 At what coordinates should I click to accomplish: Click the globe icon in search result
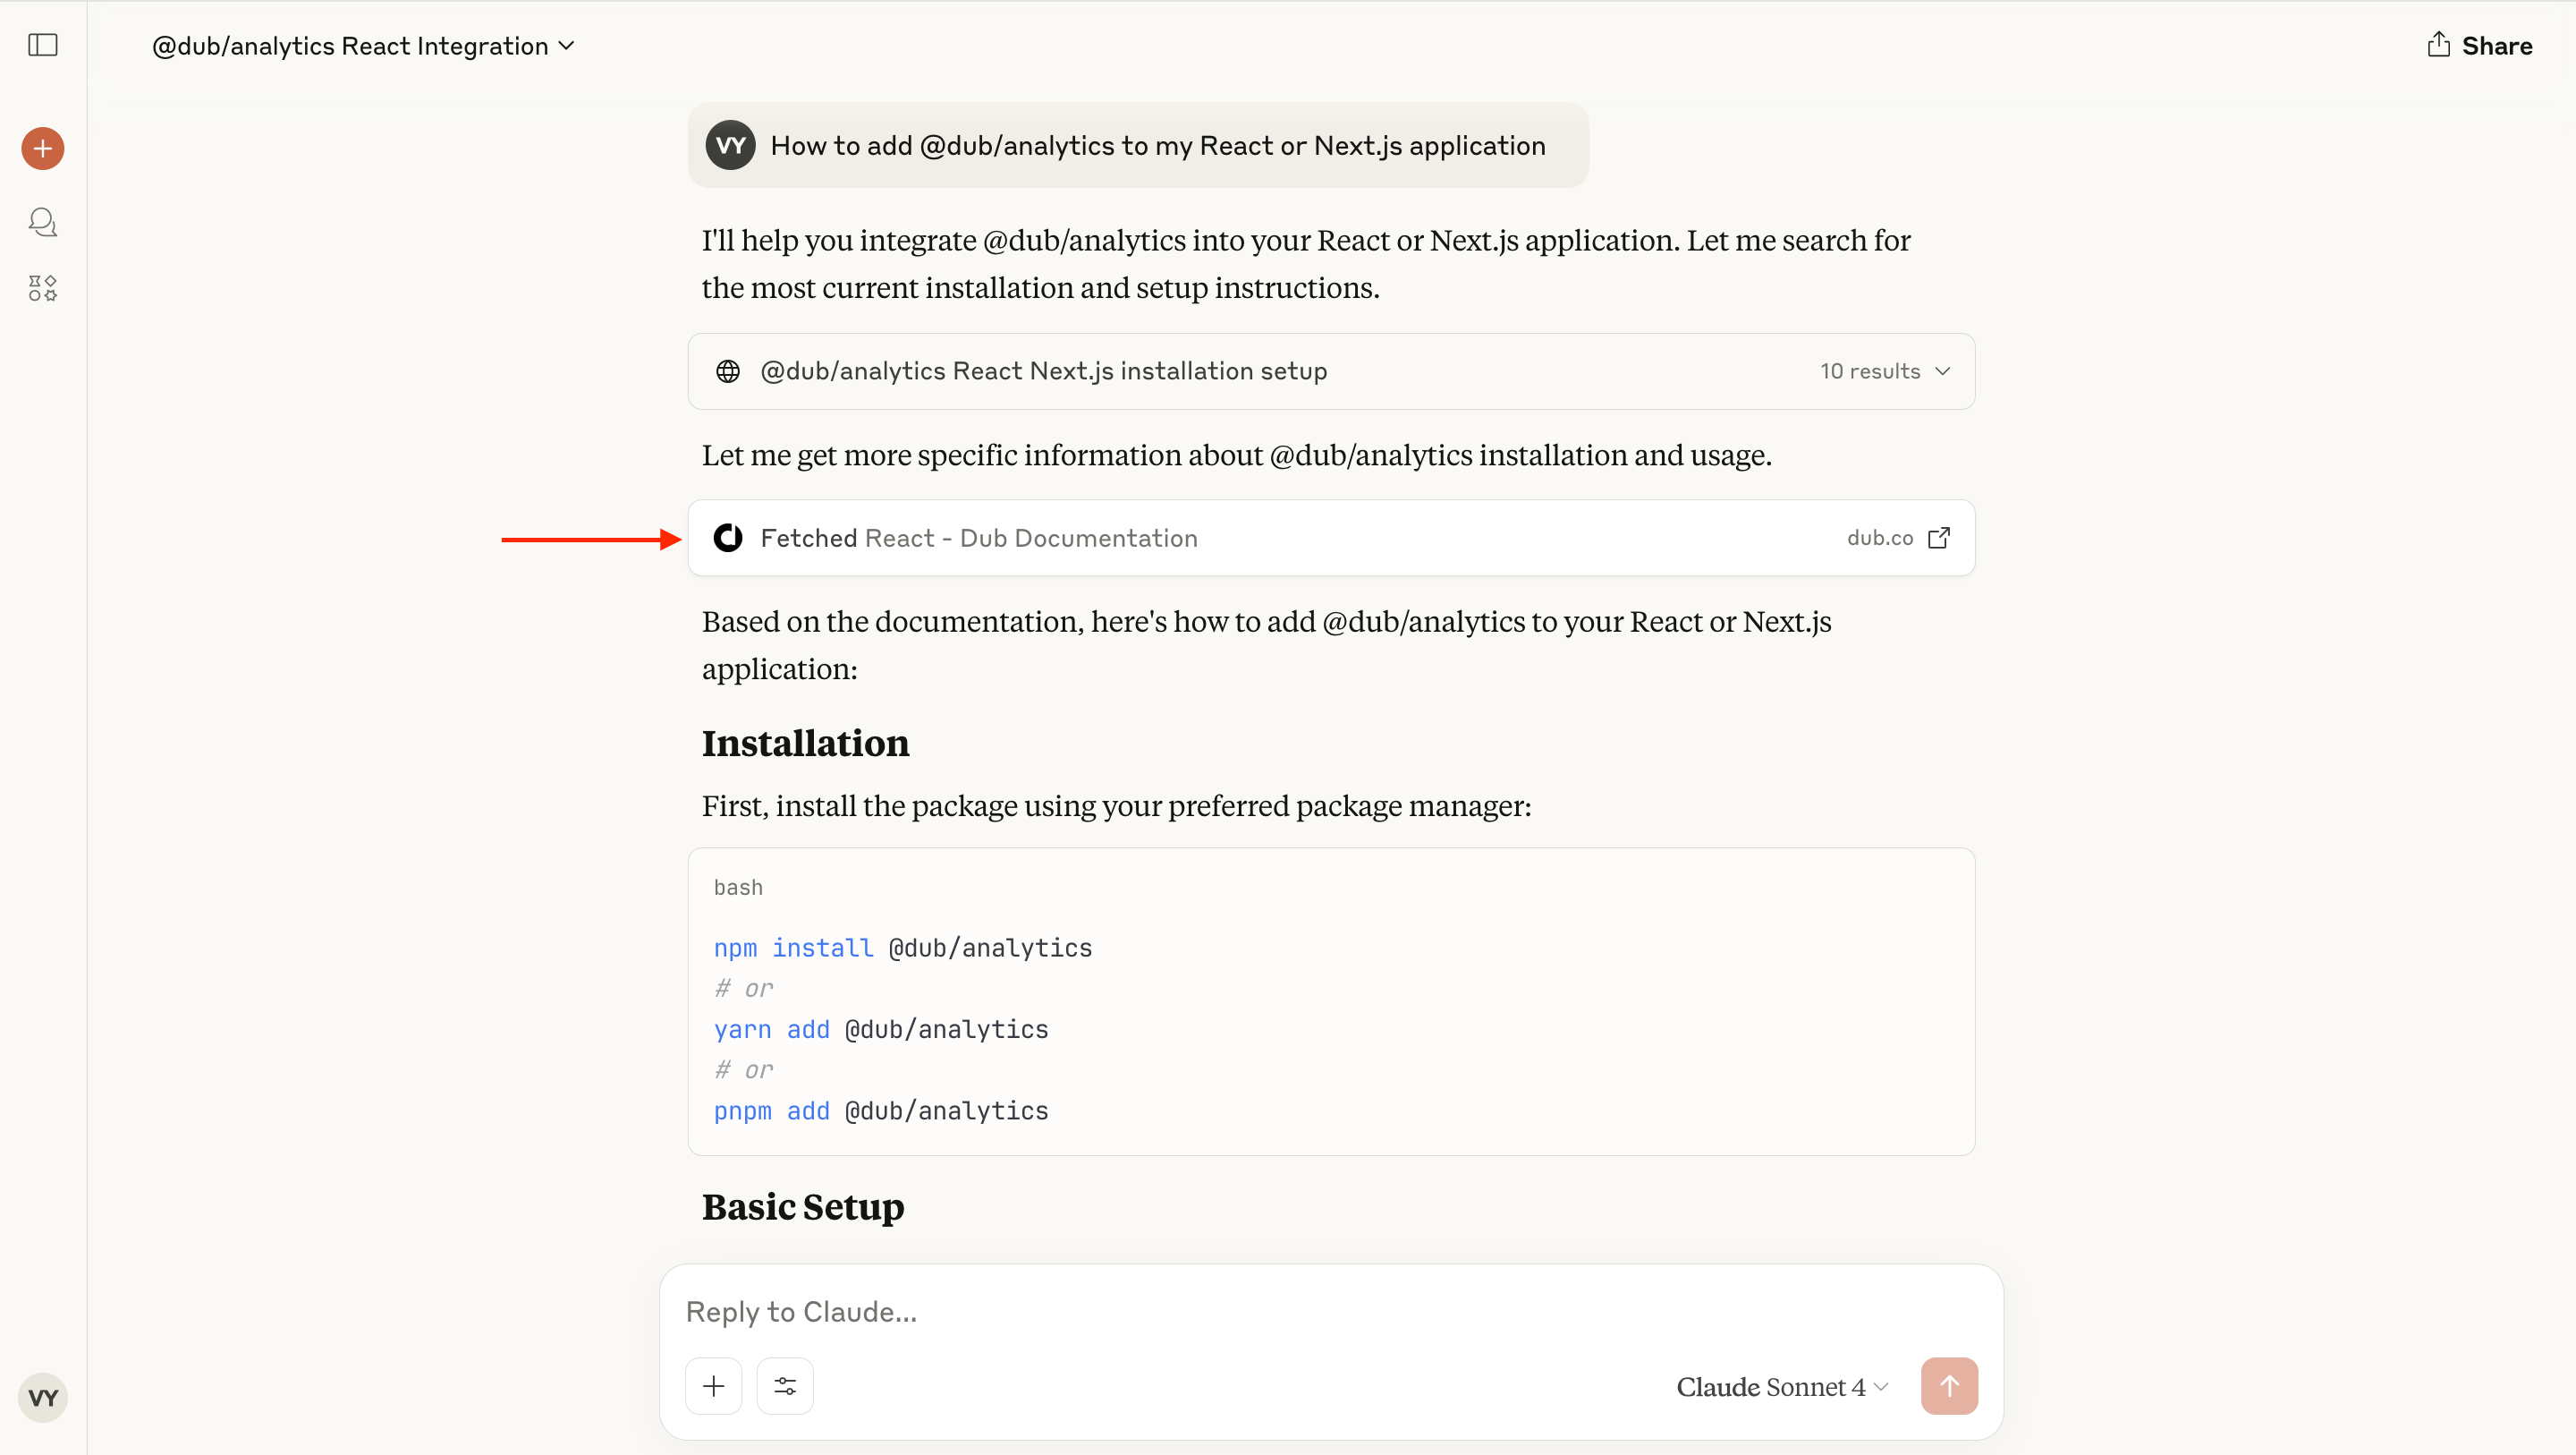(728, 371)
